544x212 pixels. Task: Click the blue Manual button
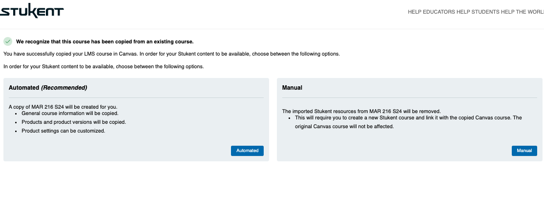[524, 151]
